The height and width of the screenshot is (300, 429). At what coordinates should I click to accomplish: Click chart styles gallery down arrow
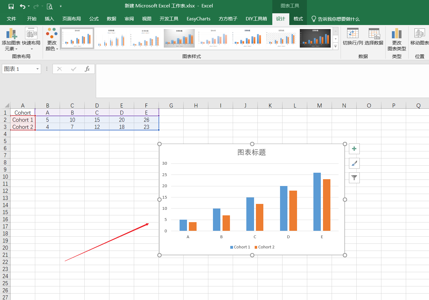pyautogui.click(x=336, y=39)
